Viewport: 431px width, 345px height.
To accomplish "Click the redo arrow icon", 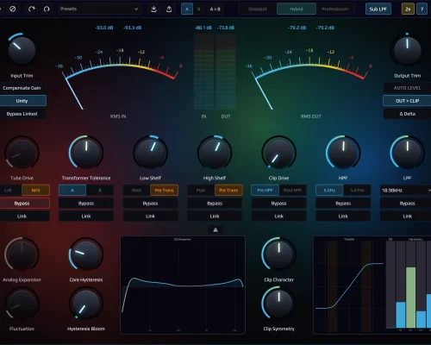I will (x=32, y=9).
